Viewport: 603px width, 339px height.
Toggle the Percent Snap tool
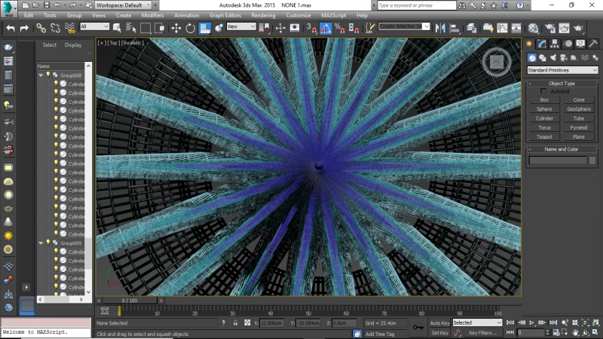(x=340, y=28)
